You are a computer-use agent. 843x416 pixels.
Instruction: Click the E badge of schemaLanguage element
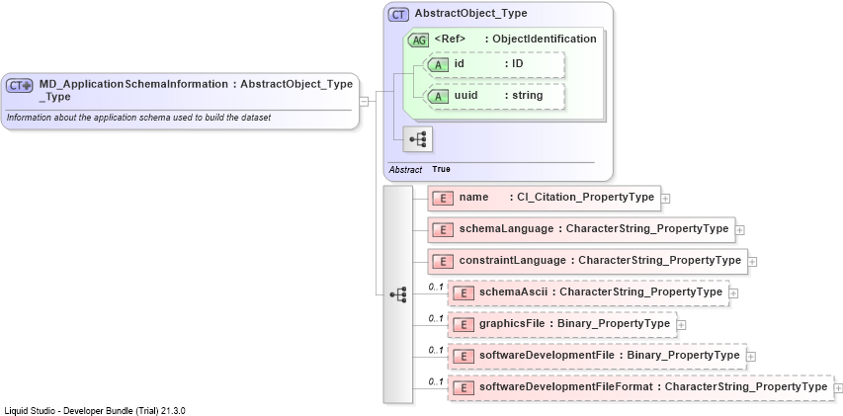443,229
